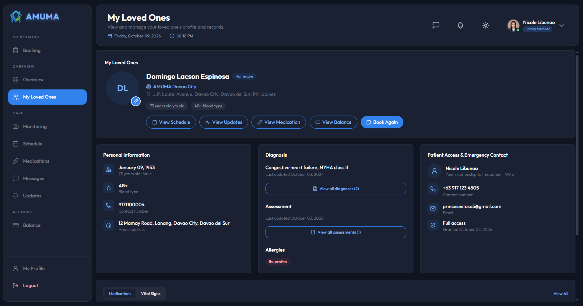Open Booking in the sidebar

point(47,50)
